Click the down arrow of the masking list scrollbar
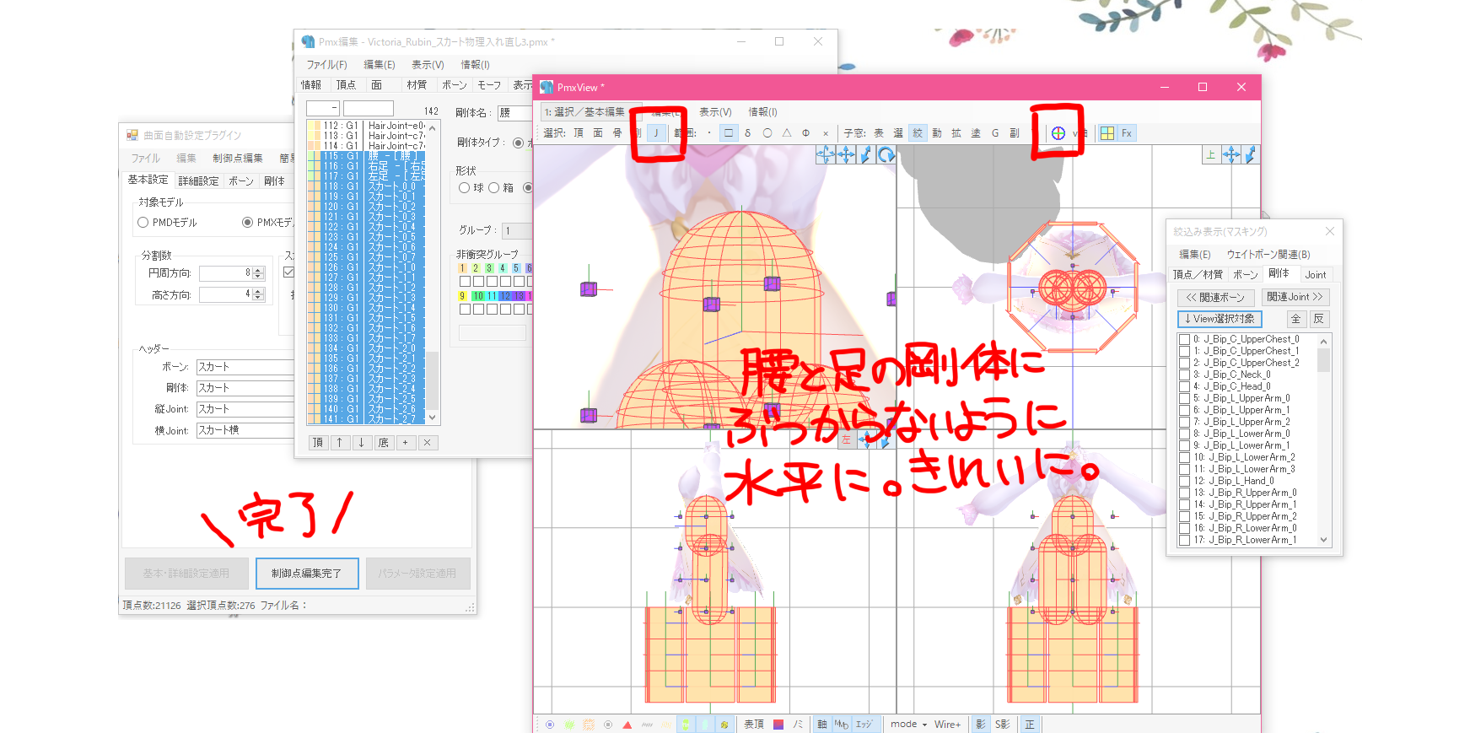Viewport: 1470px width, 733px height. pyautogui.click(x=1323, y=540)
